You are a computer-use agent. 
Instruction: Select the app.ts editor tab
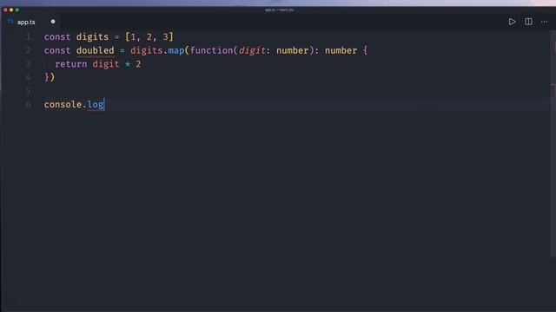point(31,22)
